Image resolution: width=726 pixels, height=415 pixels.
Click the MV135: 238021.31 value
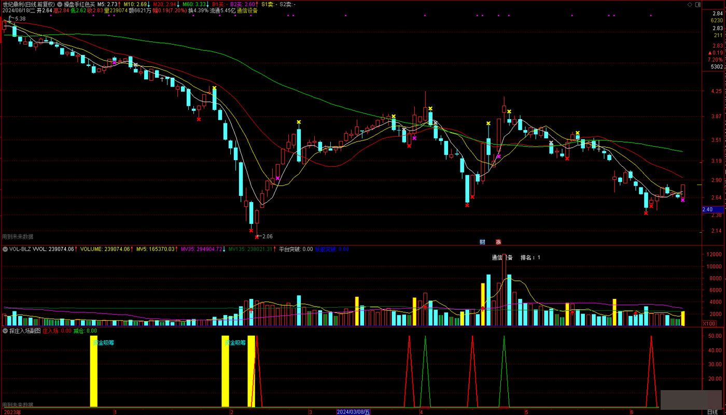point(250,249)
